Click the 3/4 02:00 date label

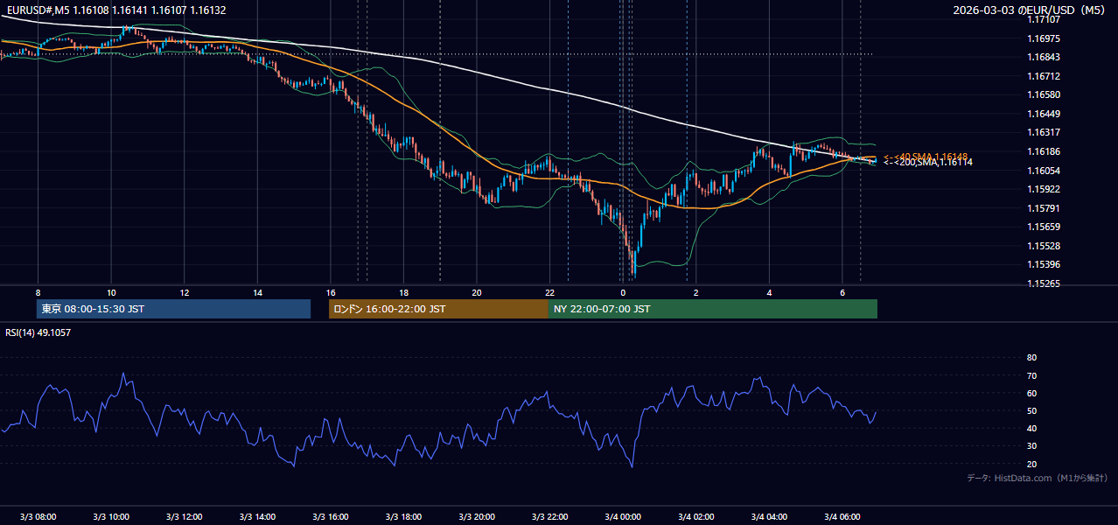(696, 516)
